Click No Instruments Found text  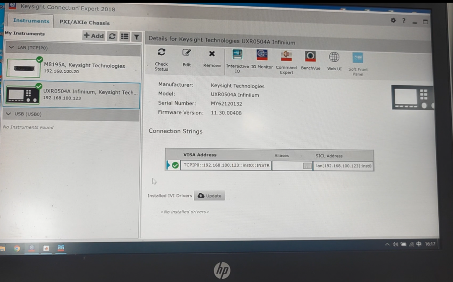point(28,127)
